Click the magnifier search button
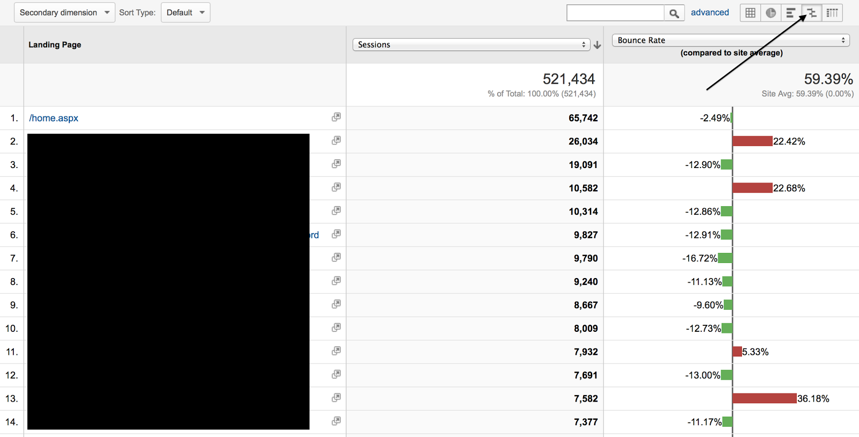The image size is (859, 437). tap(674, 13)
